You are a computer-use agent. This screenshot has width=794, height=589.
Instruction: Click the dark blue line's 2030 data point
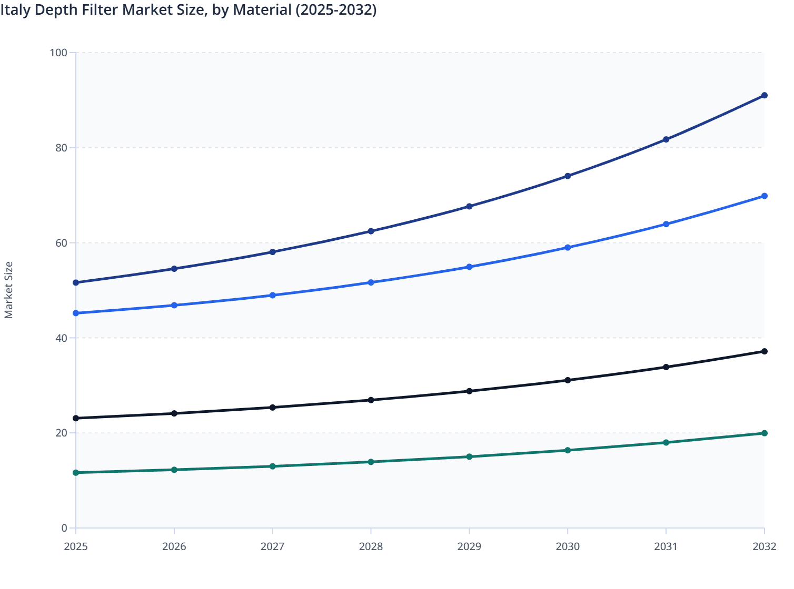click(x=568, y=176)
